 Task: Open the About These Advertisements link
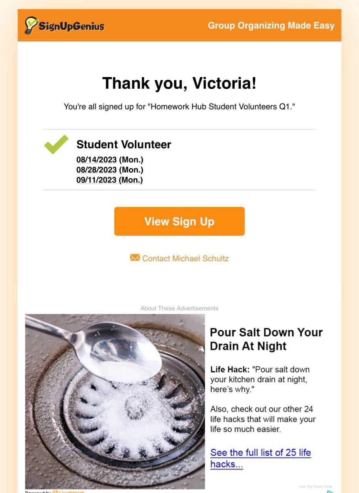[x=179, y=309]
